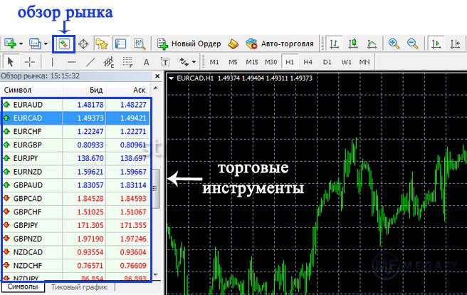The width and height of the screenshot is (467, 295).
Task: Zoom out on the chart
Action: (x=411, y=43)
